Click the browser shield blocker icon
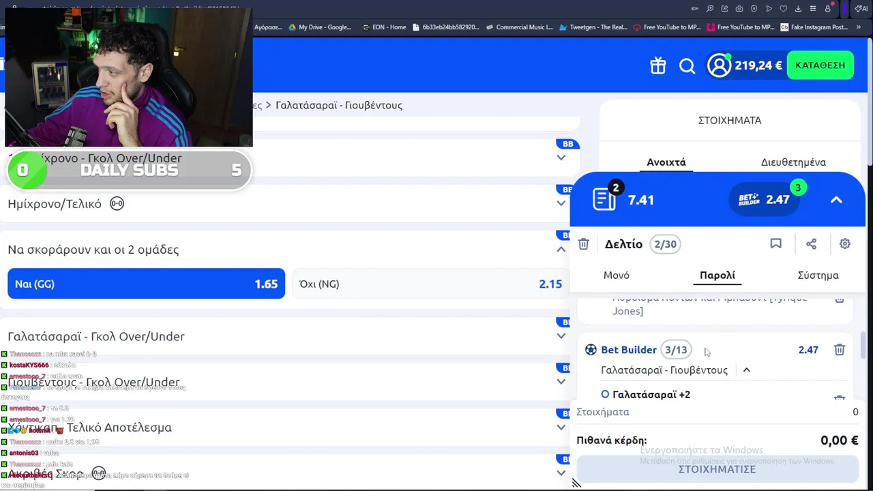This screenshot has width=873, height=491. 754,9
